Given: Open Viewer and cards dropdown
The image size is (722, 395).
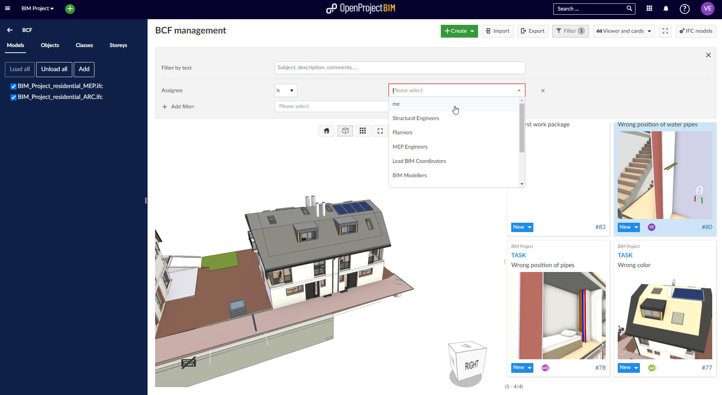Looking at the screenshot, I should 649,31.
